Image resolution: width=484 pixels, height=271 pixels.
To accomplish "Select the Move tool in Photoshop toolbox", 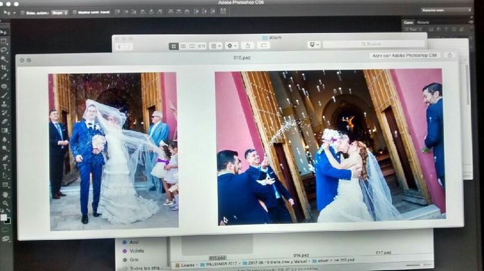I will 4,32.
